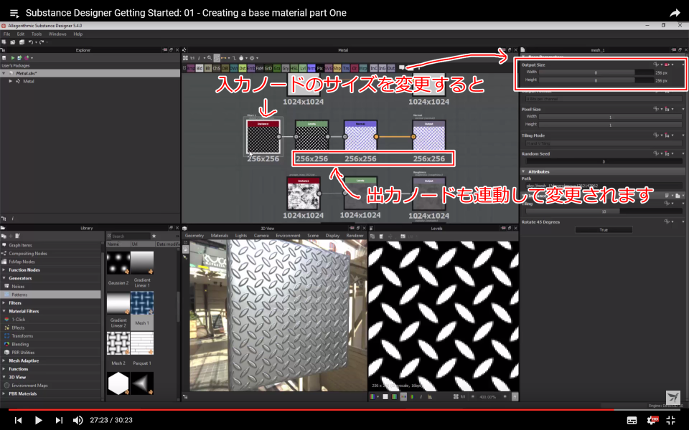689x430 pixels.
Task: Add a Shape node from the graph toolbar
Action: 337,69
